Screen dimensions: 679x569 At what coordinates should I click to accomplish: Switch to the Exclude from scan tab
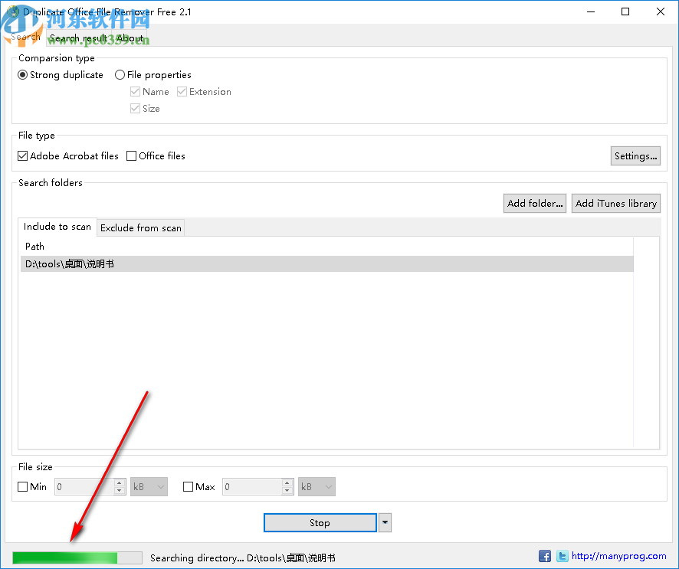click(x=140, y=227)
